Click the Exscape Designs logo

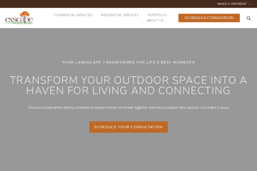(x=19, y=18)
